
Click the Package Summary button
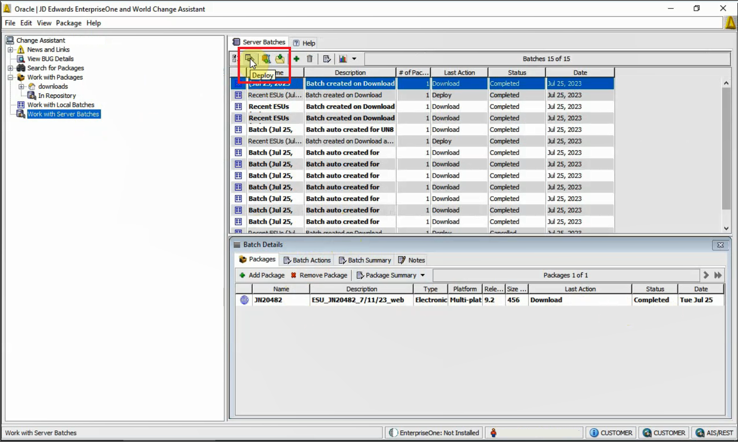386,275
